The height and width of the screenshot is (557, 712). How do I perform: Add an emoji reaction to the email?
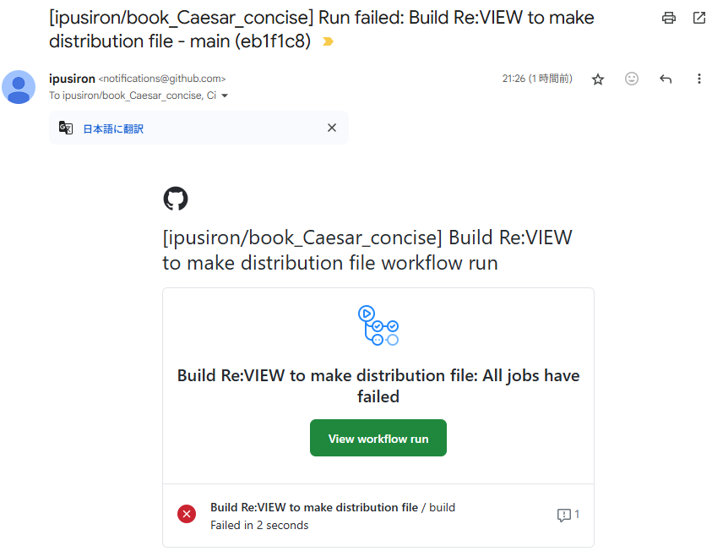632,79
